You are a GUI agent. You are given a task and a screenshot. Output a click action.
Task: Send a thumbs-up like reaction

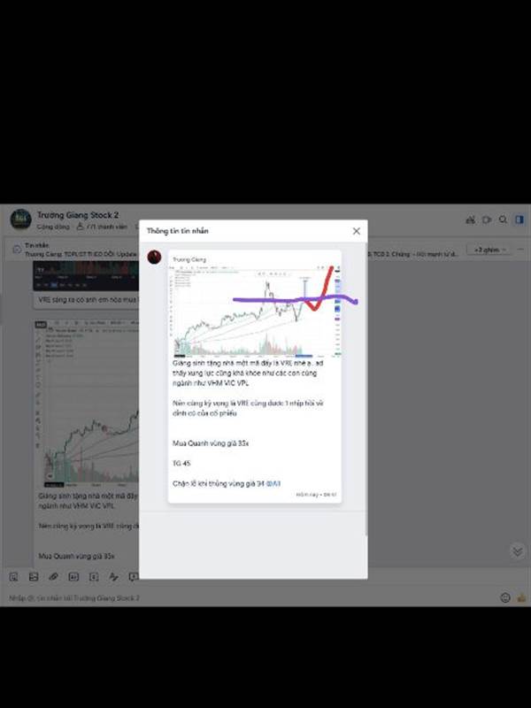click(x=522, y=597)
